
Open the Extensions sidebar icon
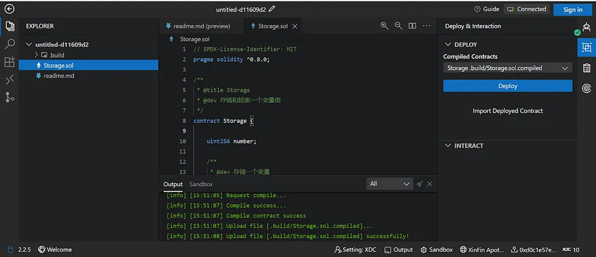click(9, 62)
